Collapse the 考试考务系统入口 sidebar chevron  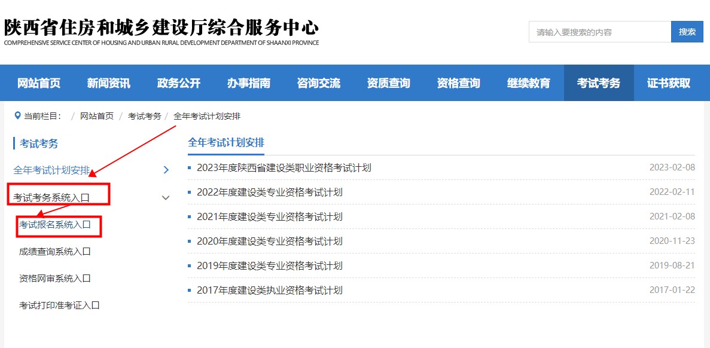click(166, 197)
